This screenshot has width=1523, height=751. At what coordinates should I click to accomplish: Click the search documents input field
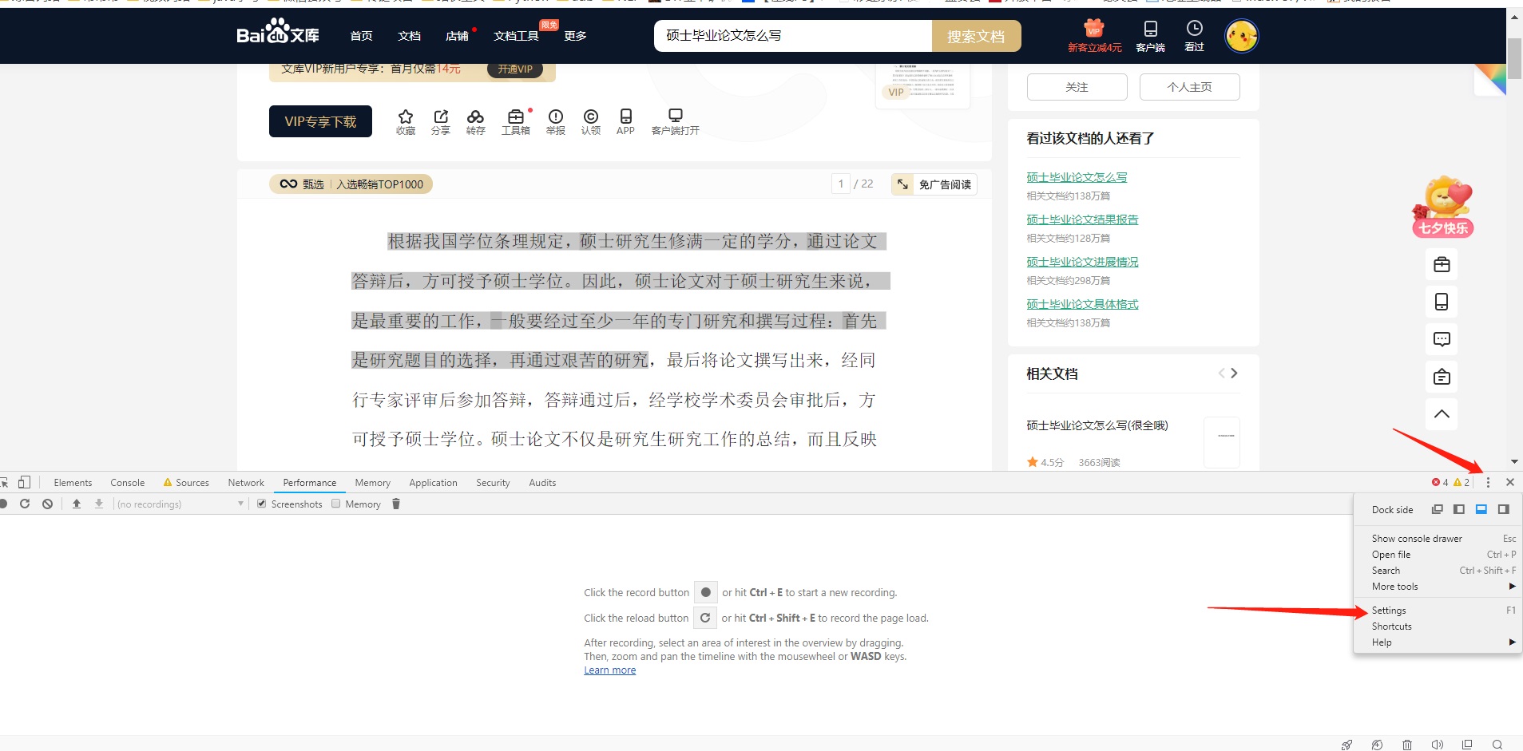click(x=792, y=36)
